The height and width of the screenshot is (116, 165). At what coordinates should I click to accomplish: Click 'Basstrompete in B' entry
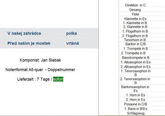(135, 57)
